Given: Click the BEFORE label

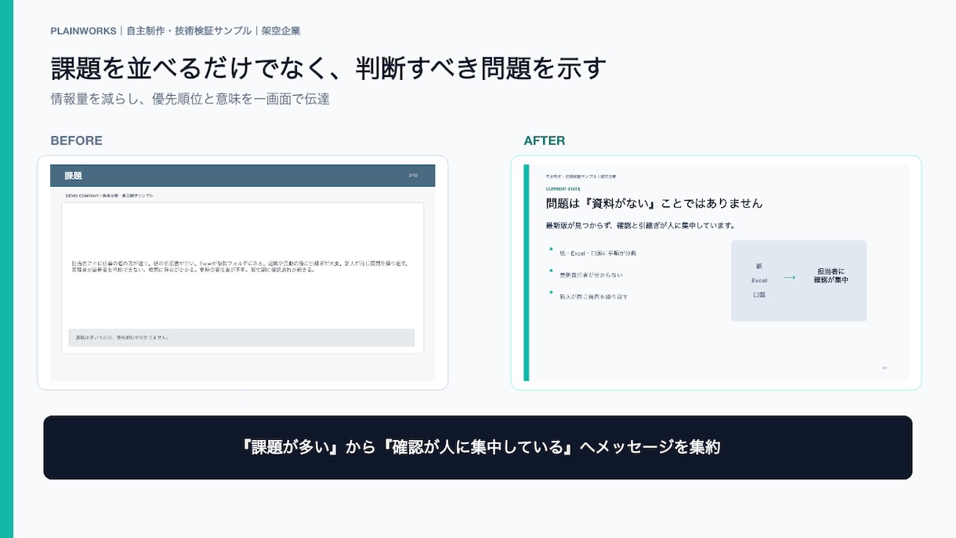Looking at the screenshot, I should [x=76, y=141].
